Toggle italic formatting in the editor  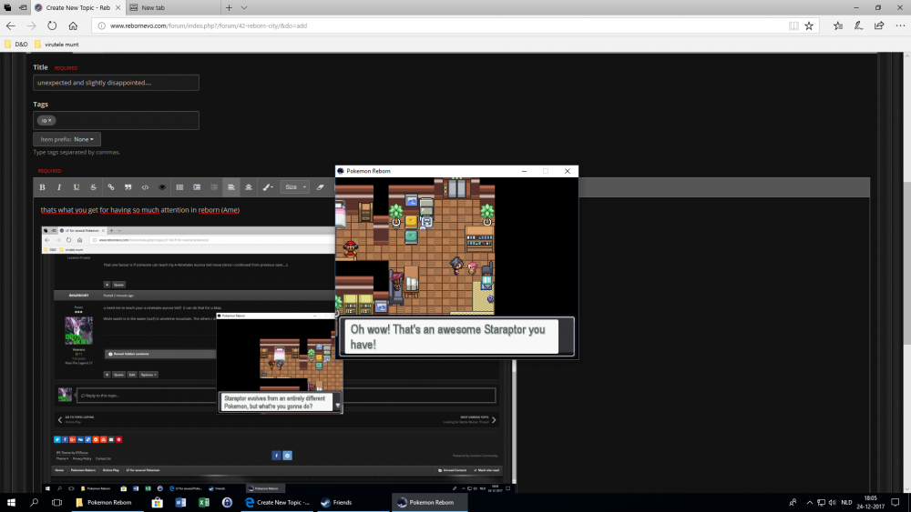(59, 187)
